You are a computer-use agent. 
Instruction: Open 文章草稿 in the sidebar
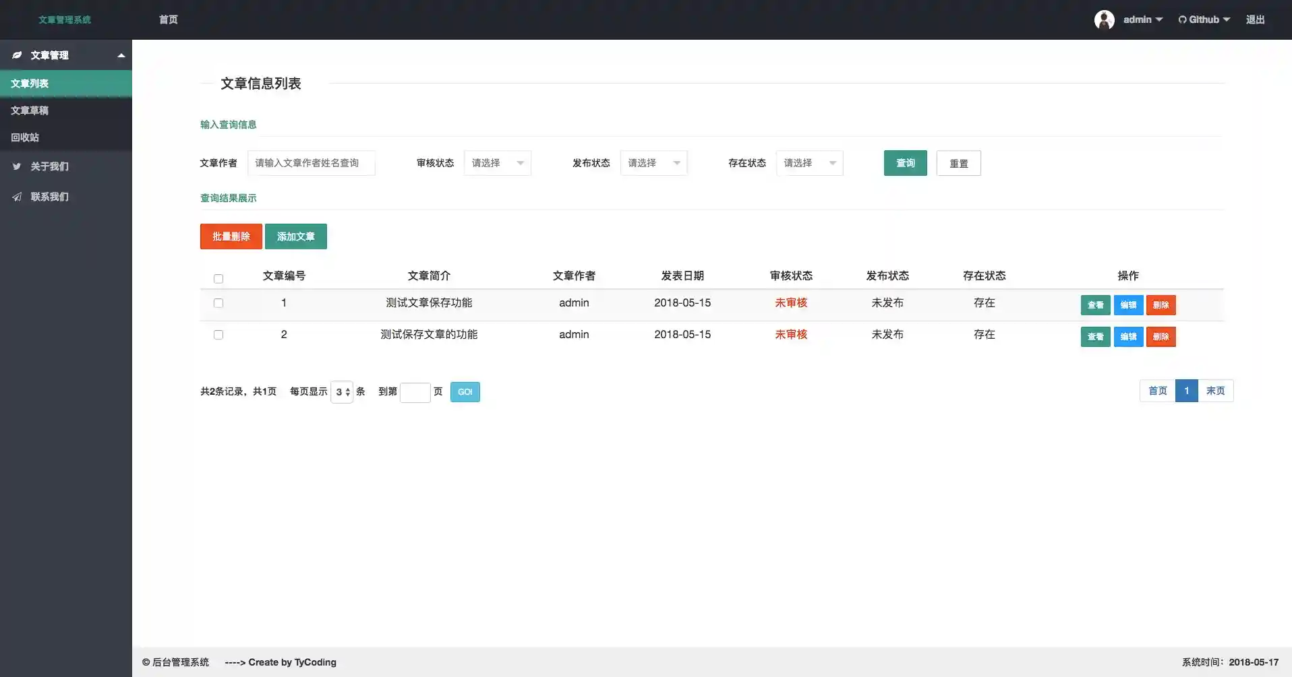click(x=30, y=110)
